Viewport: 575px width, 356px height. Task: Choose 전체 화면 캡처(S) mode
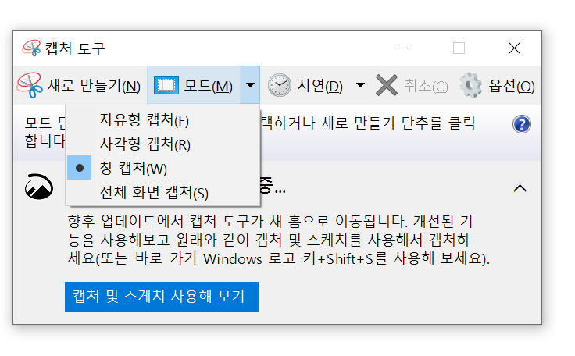point(162,193)
